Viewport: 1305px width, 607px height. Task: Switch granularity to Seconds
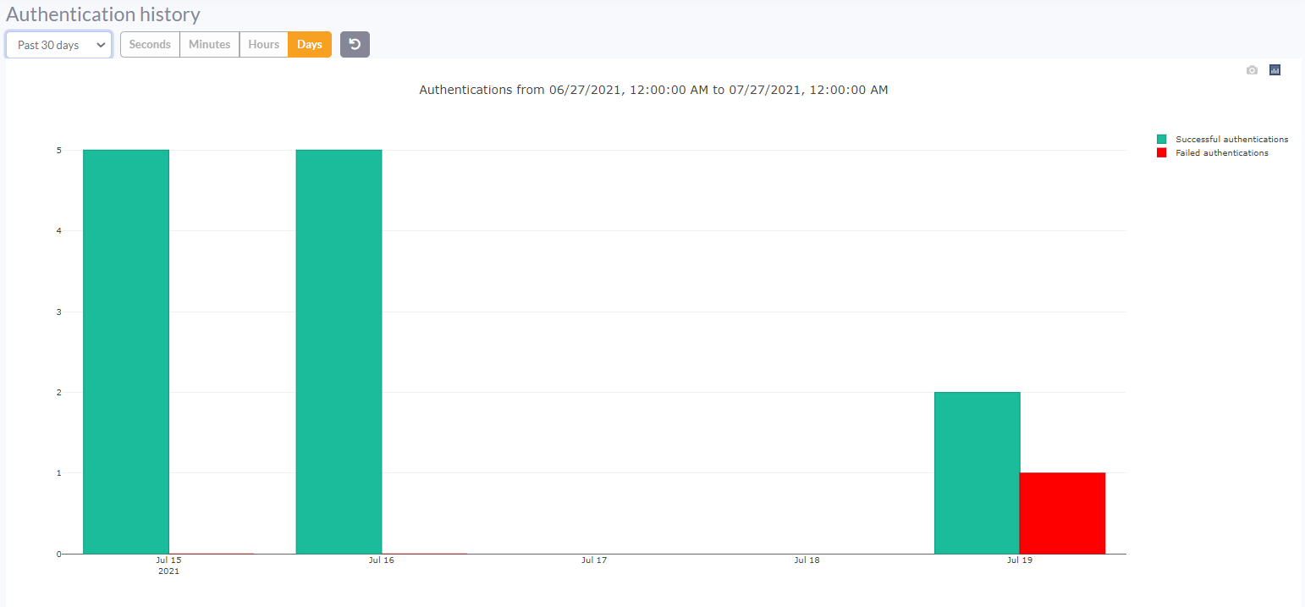[x=150, y=44]
